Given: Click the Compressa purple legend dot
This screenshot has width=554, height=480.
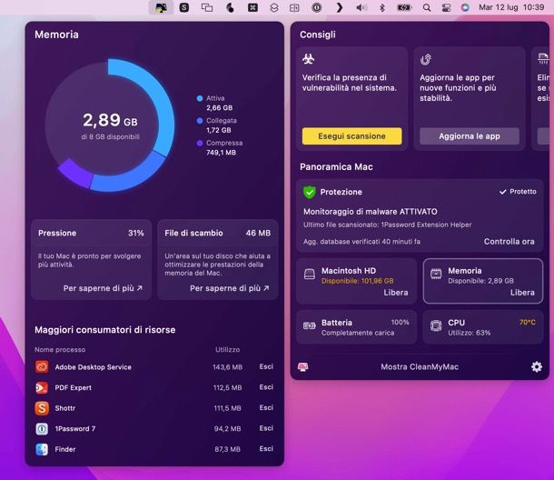Looking at the screenshot, I should click(x=200, y=143).
